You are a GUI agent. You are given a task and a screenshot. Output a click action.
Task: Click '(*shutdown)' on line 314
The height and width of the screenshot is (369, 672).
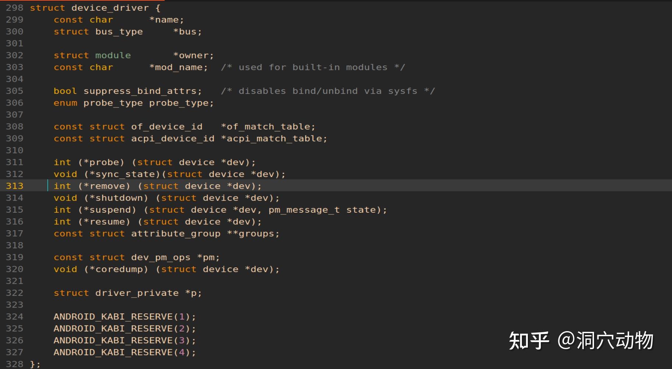116,198
